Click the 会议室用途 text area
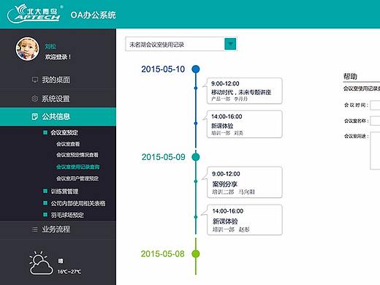This screenshot has width=380, height=285. (x=375, y=151)
